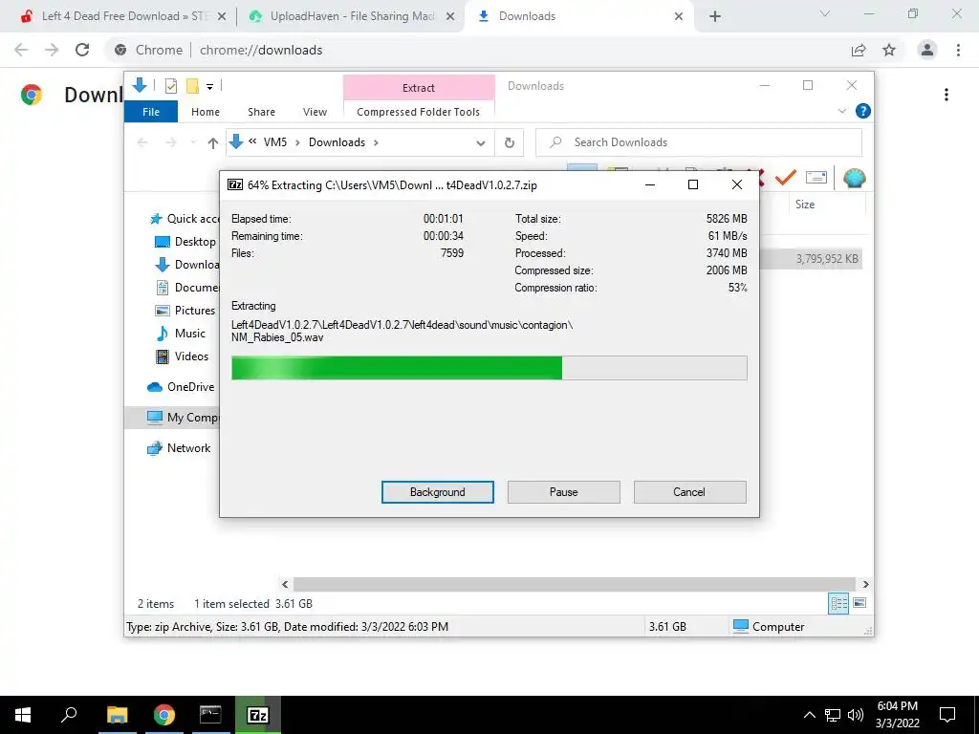Image resolution: width=979 pixels, height=734 pixels.
Task: Open the Windows Start menu
Action: coord(23,715)
